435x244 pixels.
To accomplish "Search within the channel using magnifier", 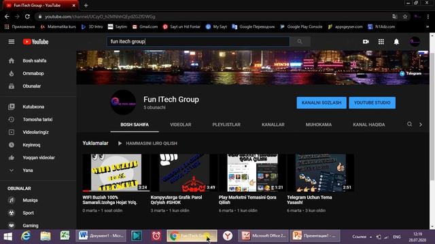I will click(409, 124).
